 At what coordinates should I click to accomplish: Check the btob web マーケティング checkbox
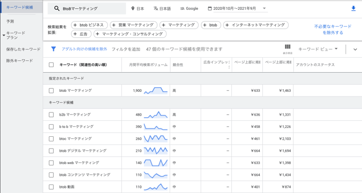tap(51, 163)
